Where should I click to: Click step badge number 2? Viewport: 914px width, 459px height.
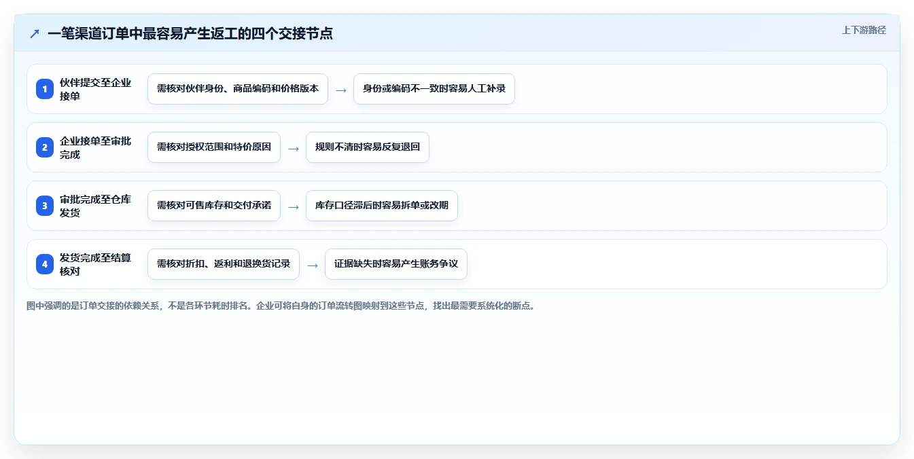[45, 147]
